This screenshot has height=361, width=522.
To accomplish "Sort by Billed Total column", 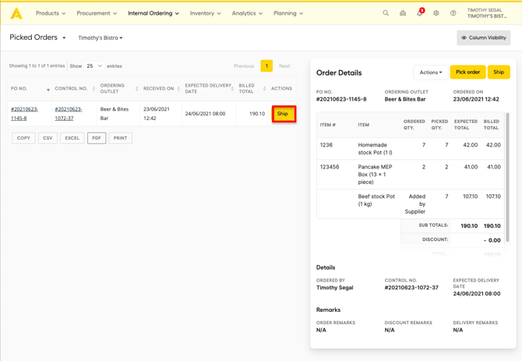I will (264, 89).
